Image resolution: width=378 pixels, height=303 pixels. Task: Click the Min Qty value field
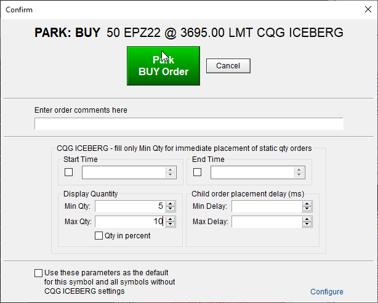129,206
